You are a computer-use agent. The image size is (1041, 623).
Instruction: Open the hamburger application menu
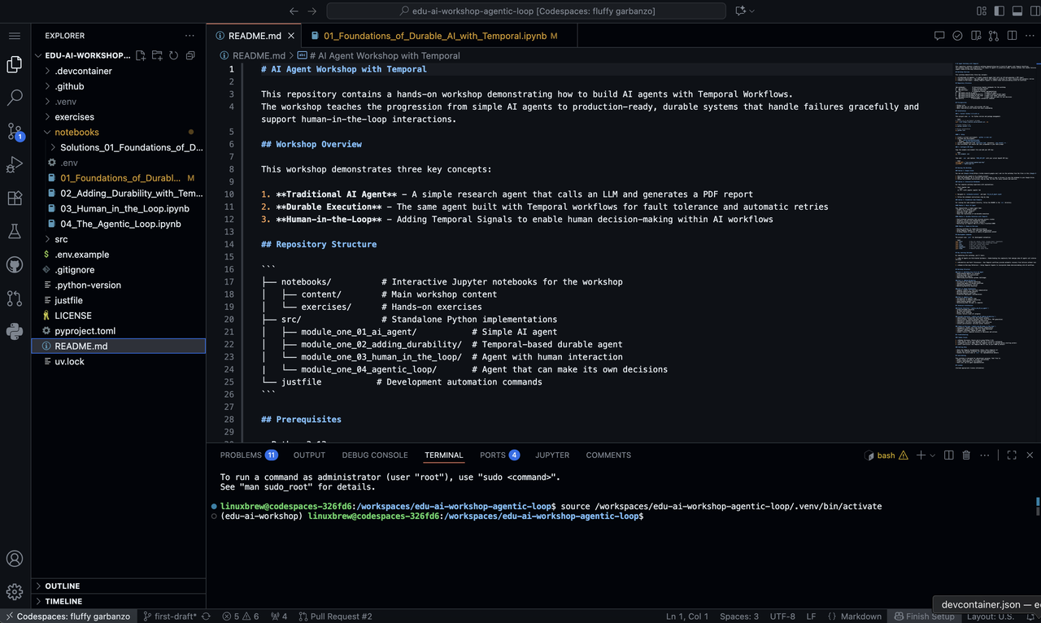click(14, 36)
